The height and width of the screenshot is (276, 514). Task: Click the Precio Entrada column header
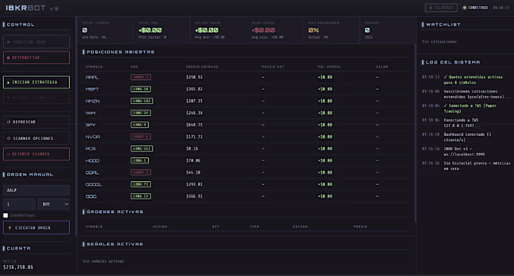[x=202, y=67]
